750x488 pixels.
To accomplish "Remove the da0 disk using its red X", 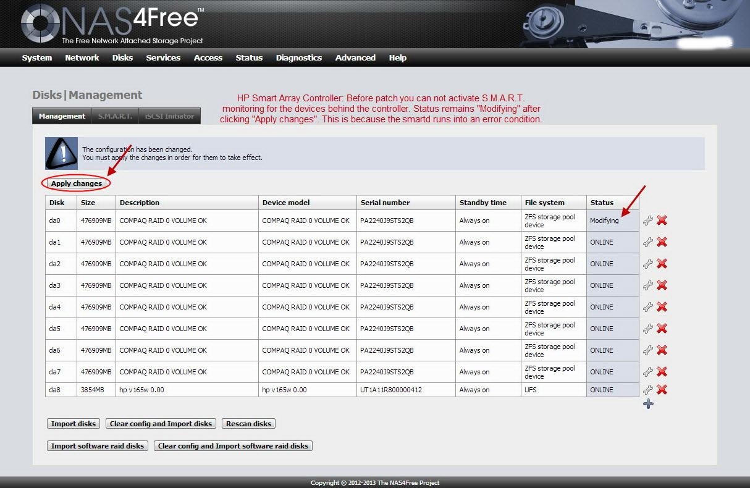I will (661, 220).
